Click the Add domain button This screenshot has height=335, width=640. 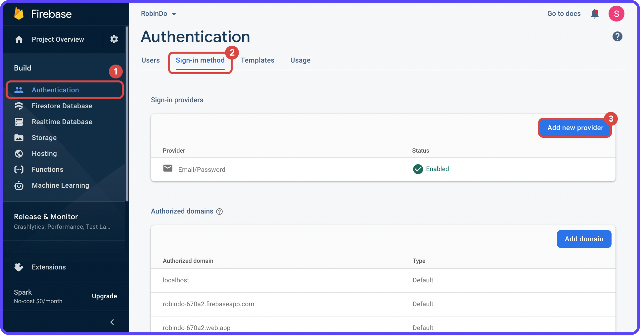[x=584, y=239]
